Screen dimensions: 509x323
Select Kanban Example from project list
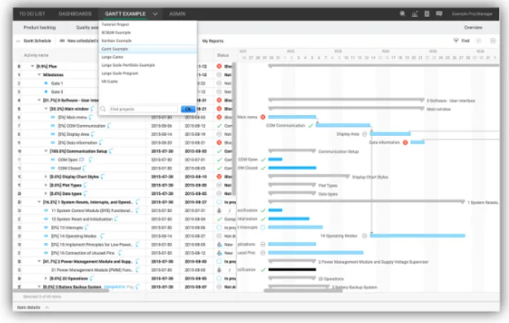[116, 40]
